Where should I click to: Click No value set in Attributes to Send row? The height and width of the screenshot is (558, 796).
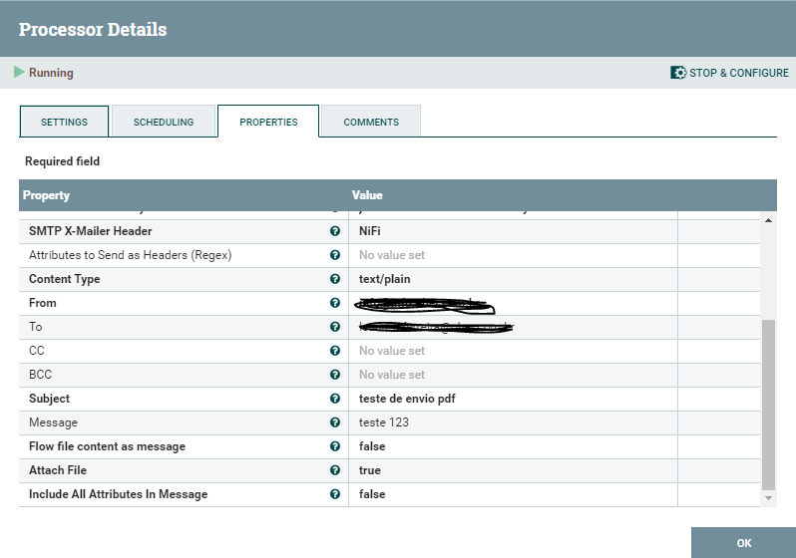[391, 255]
